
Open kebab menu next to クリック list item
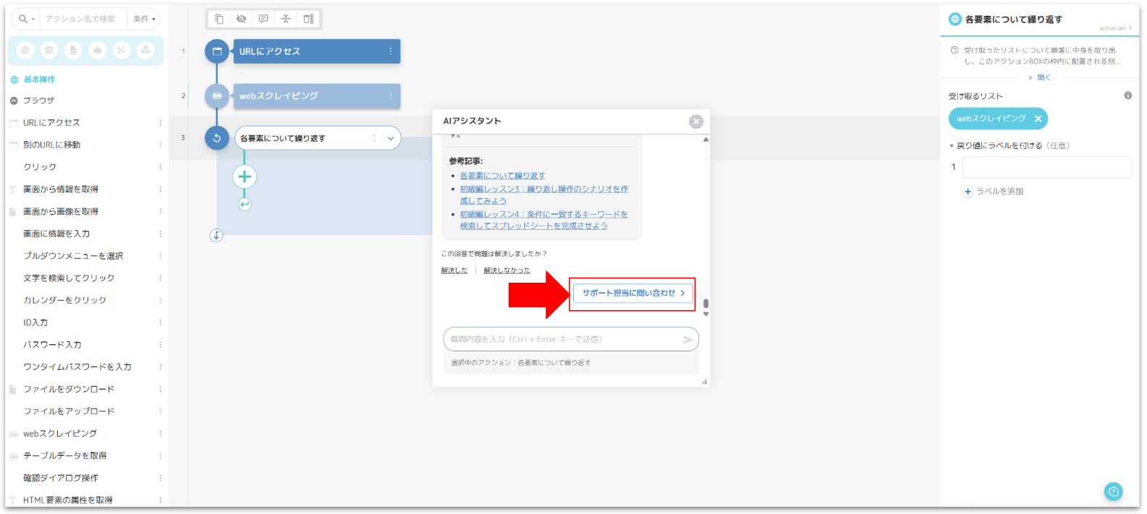coord(161,167)
